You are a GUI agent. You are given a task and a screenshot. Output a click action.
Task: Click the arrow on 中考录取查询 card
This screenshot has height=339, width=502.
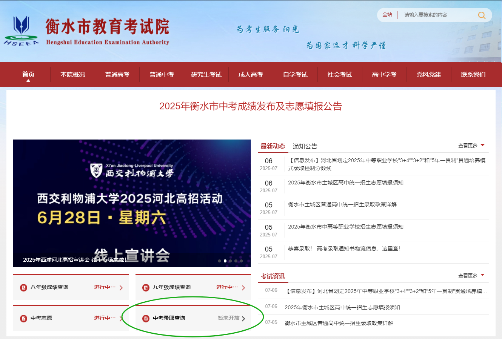point(243,319)
